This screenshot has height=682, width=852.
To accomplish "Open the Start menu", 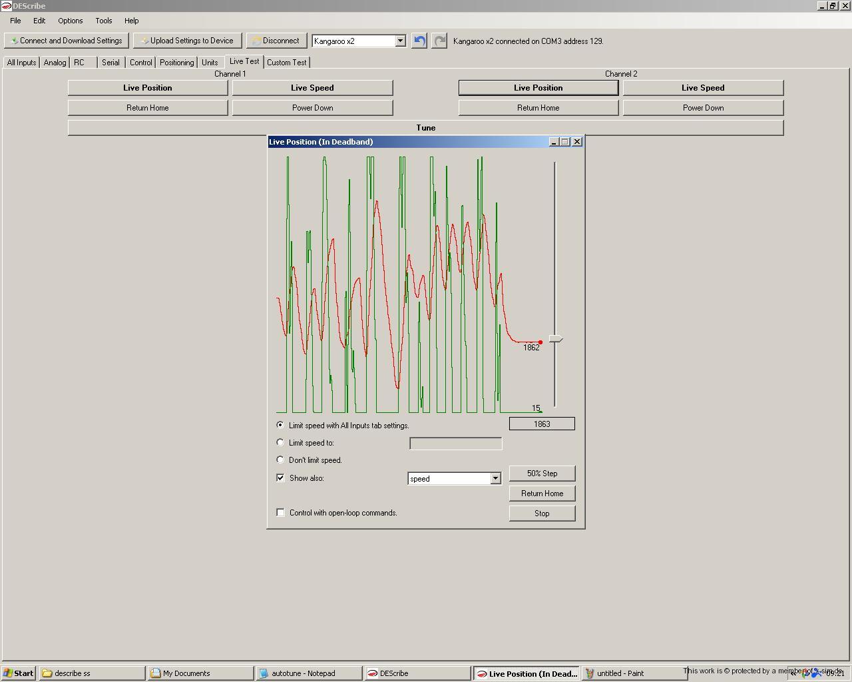I will [19, 673].
